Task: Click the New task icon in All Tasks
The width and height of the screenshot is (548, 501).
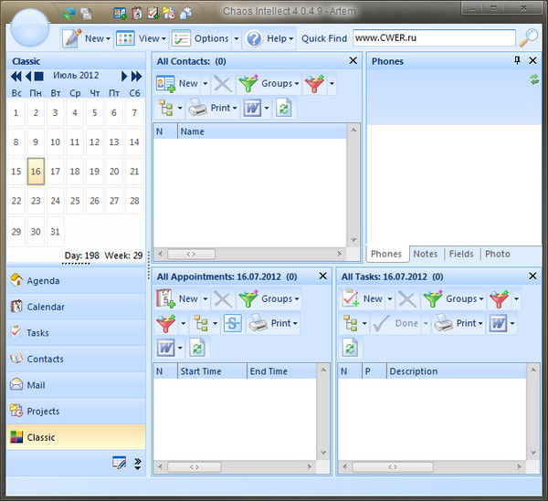Action: pyautogui.click(x=351, y=298)
